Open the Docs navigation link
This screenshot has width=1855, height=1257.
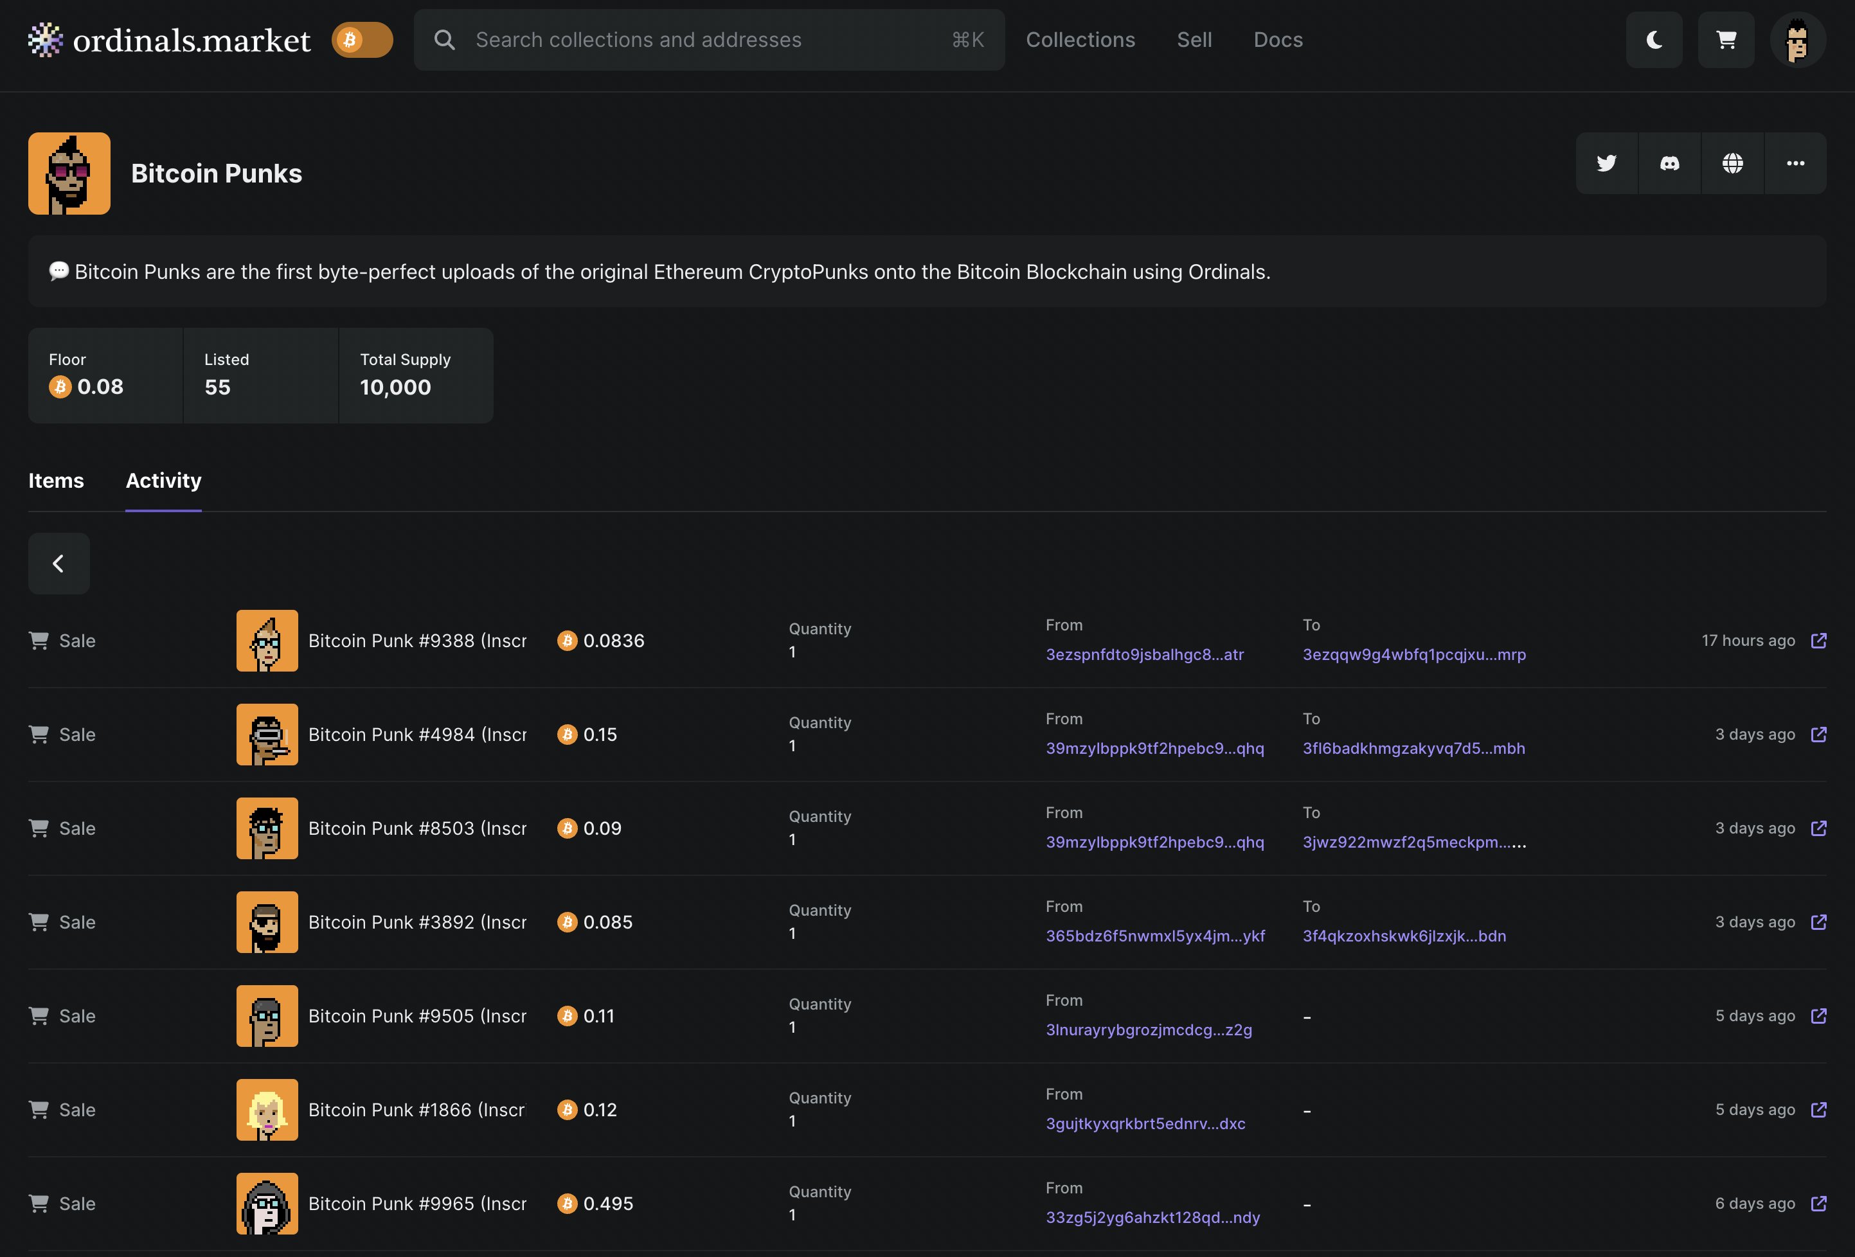coord(1278,40)
